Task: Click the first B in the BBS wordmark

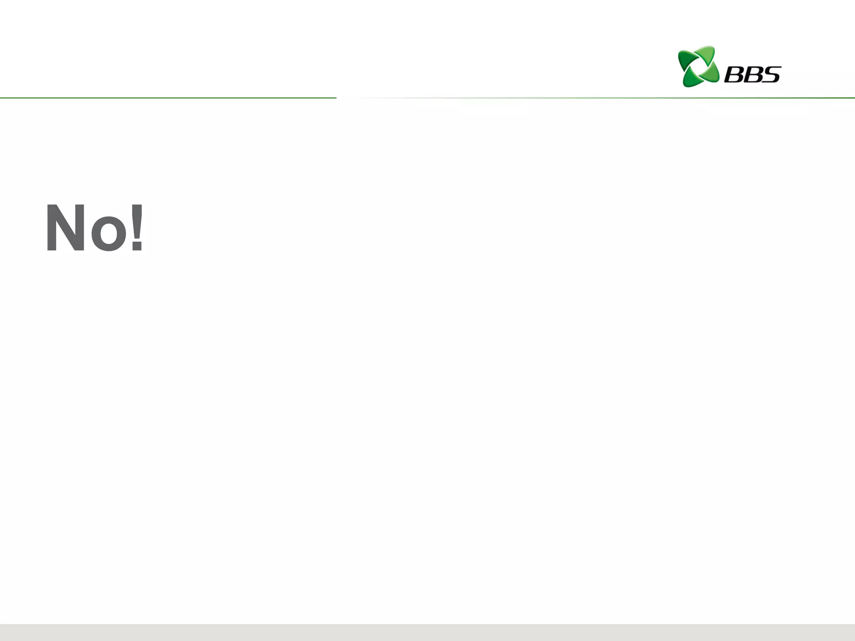Action: click(x=734, y=74)
